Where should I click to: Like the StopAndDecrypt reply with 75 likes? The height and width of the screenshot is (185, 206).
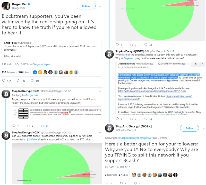point(43,126)
